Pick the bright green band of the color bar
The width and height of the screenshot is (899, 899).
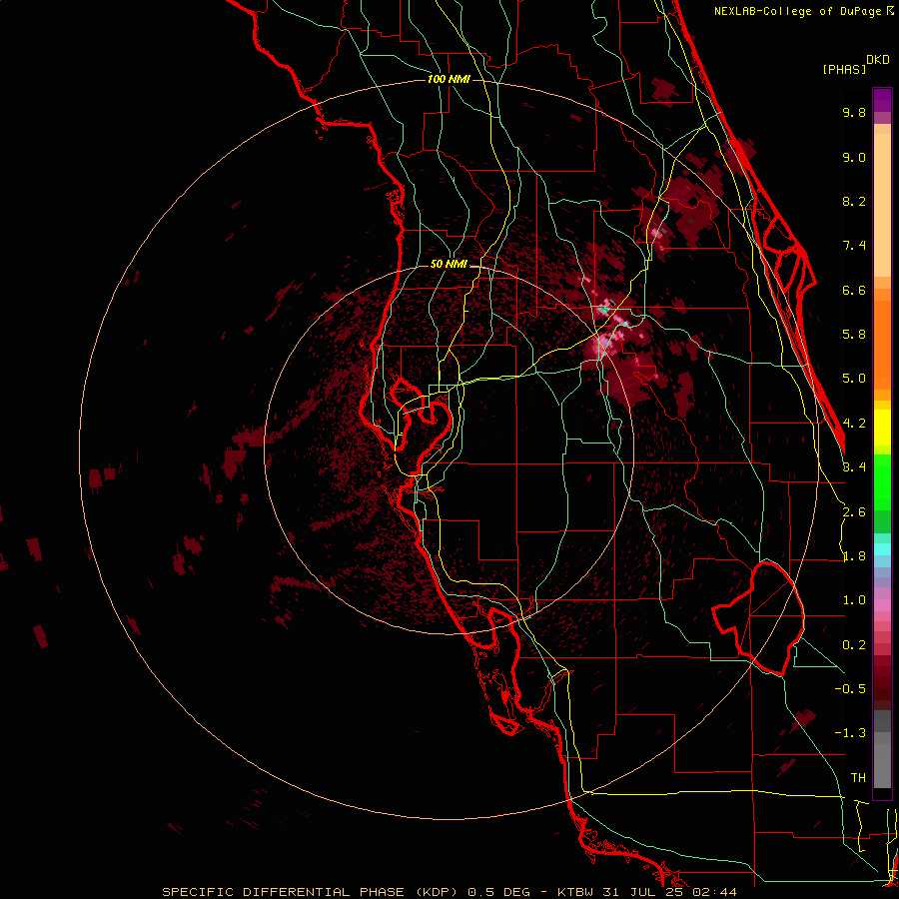pos(882,481)
